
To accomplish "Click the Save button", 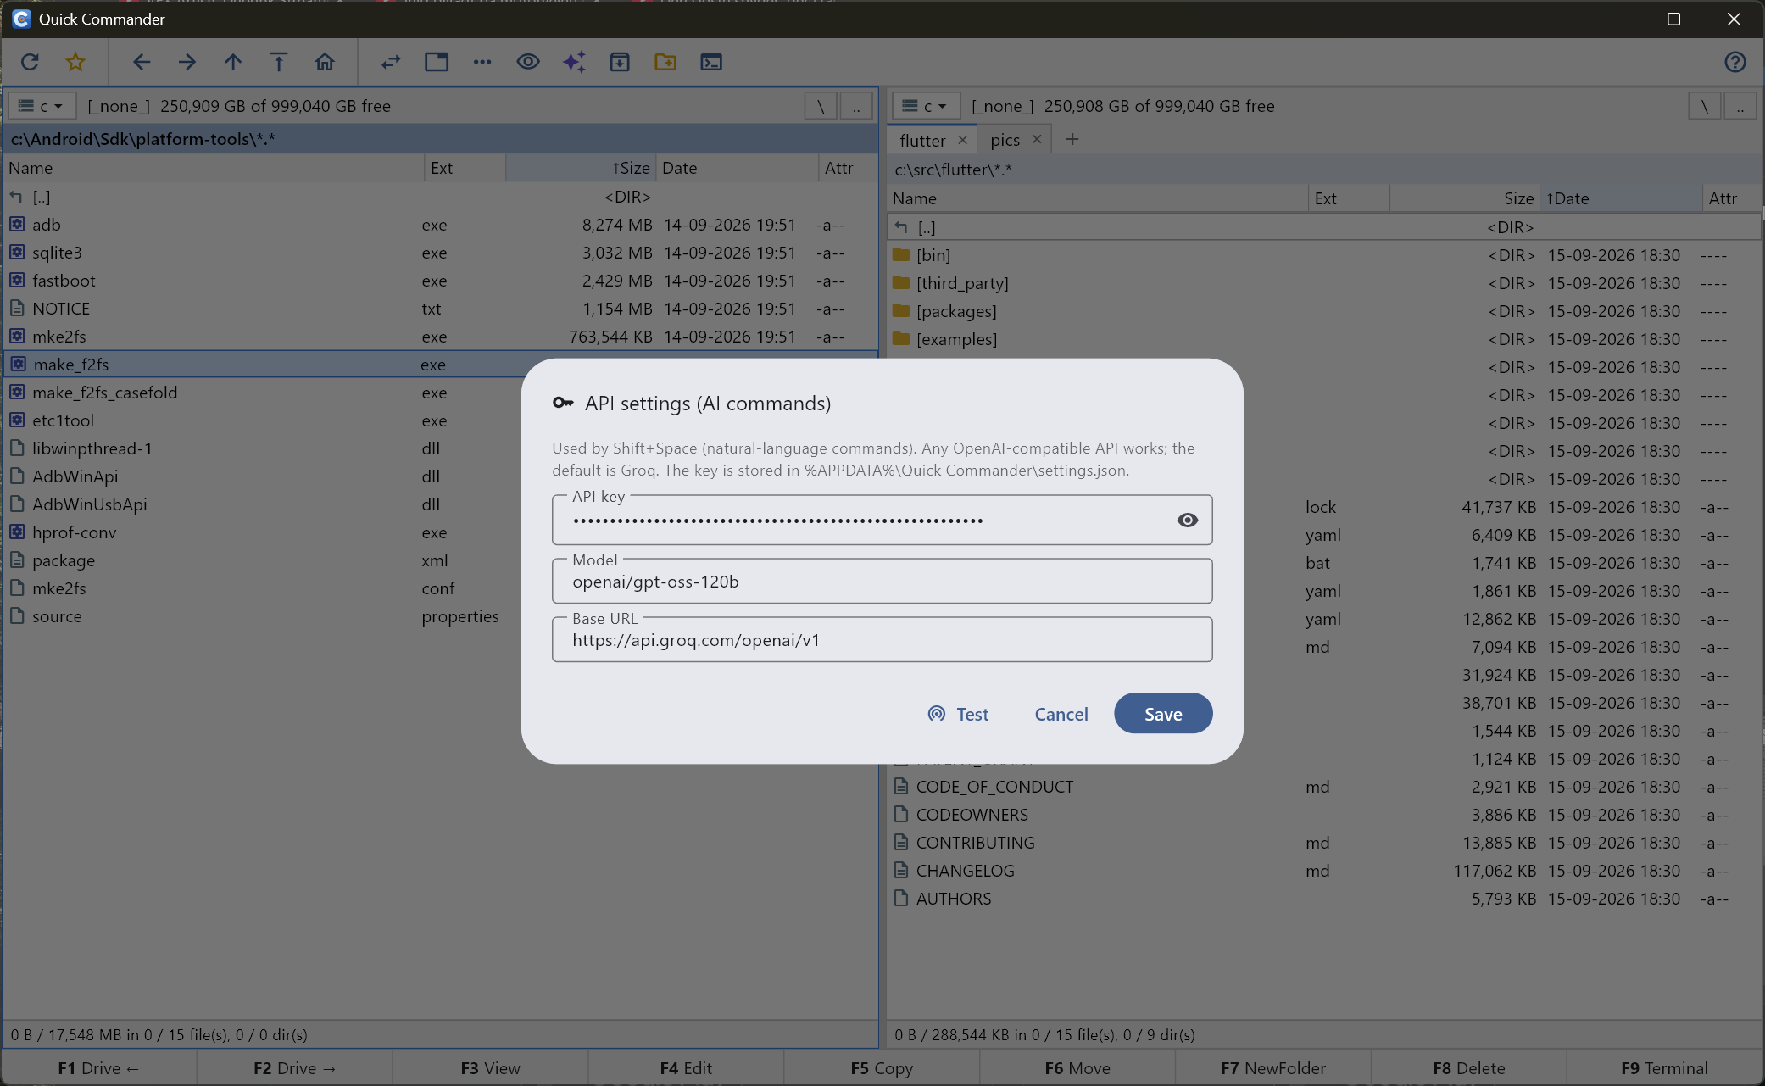I will 1163,714.
